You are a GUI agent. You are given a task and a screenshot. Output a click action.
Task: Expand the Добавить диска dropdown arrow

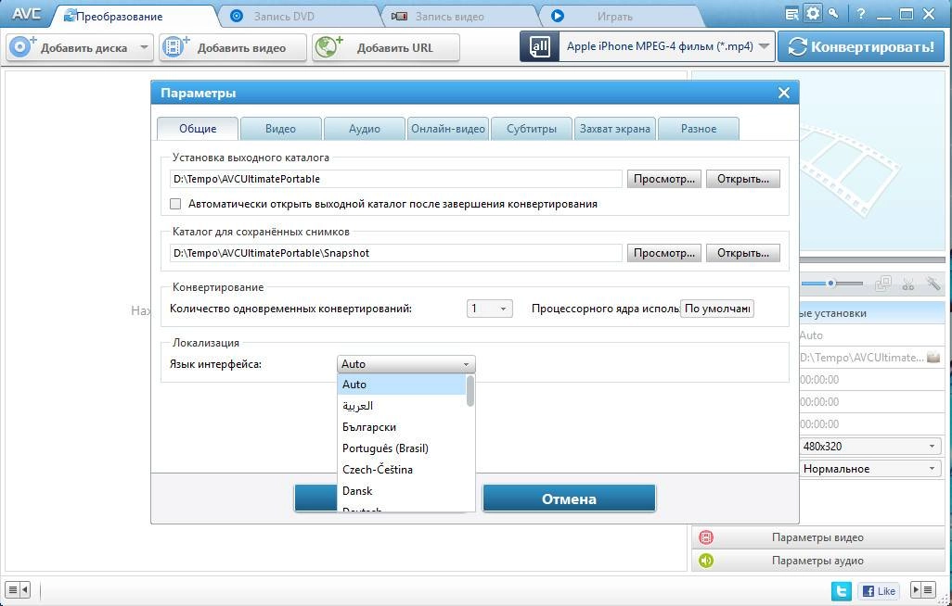(x=145, y=47)
